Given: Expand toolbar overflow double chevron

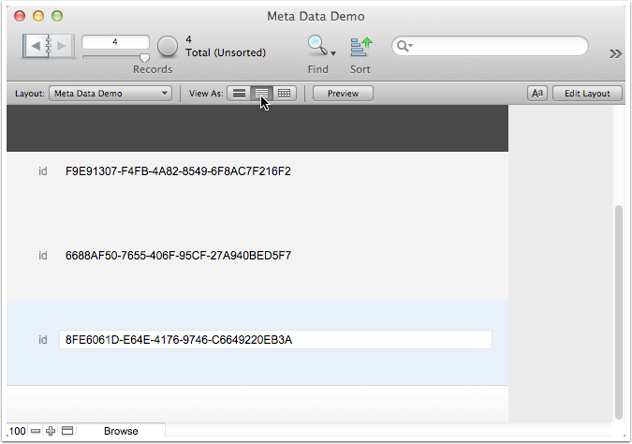Looking at the screenshot, I should pos(615,53).
